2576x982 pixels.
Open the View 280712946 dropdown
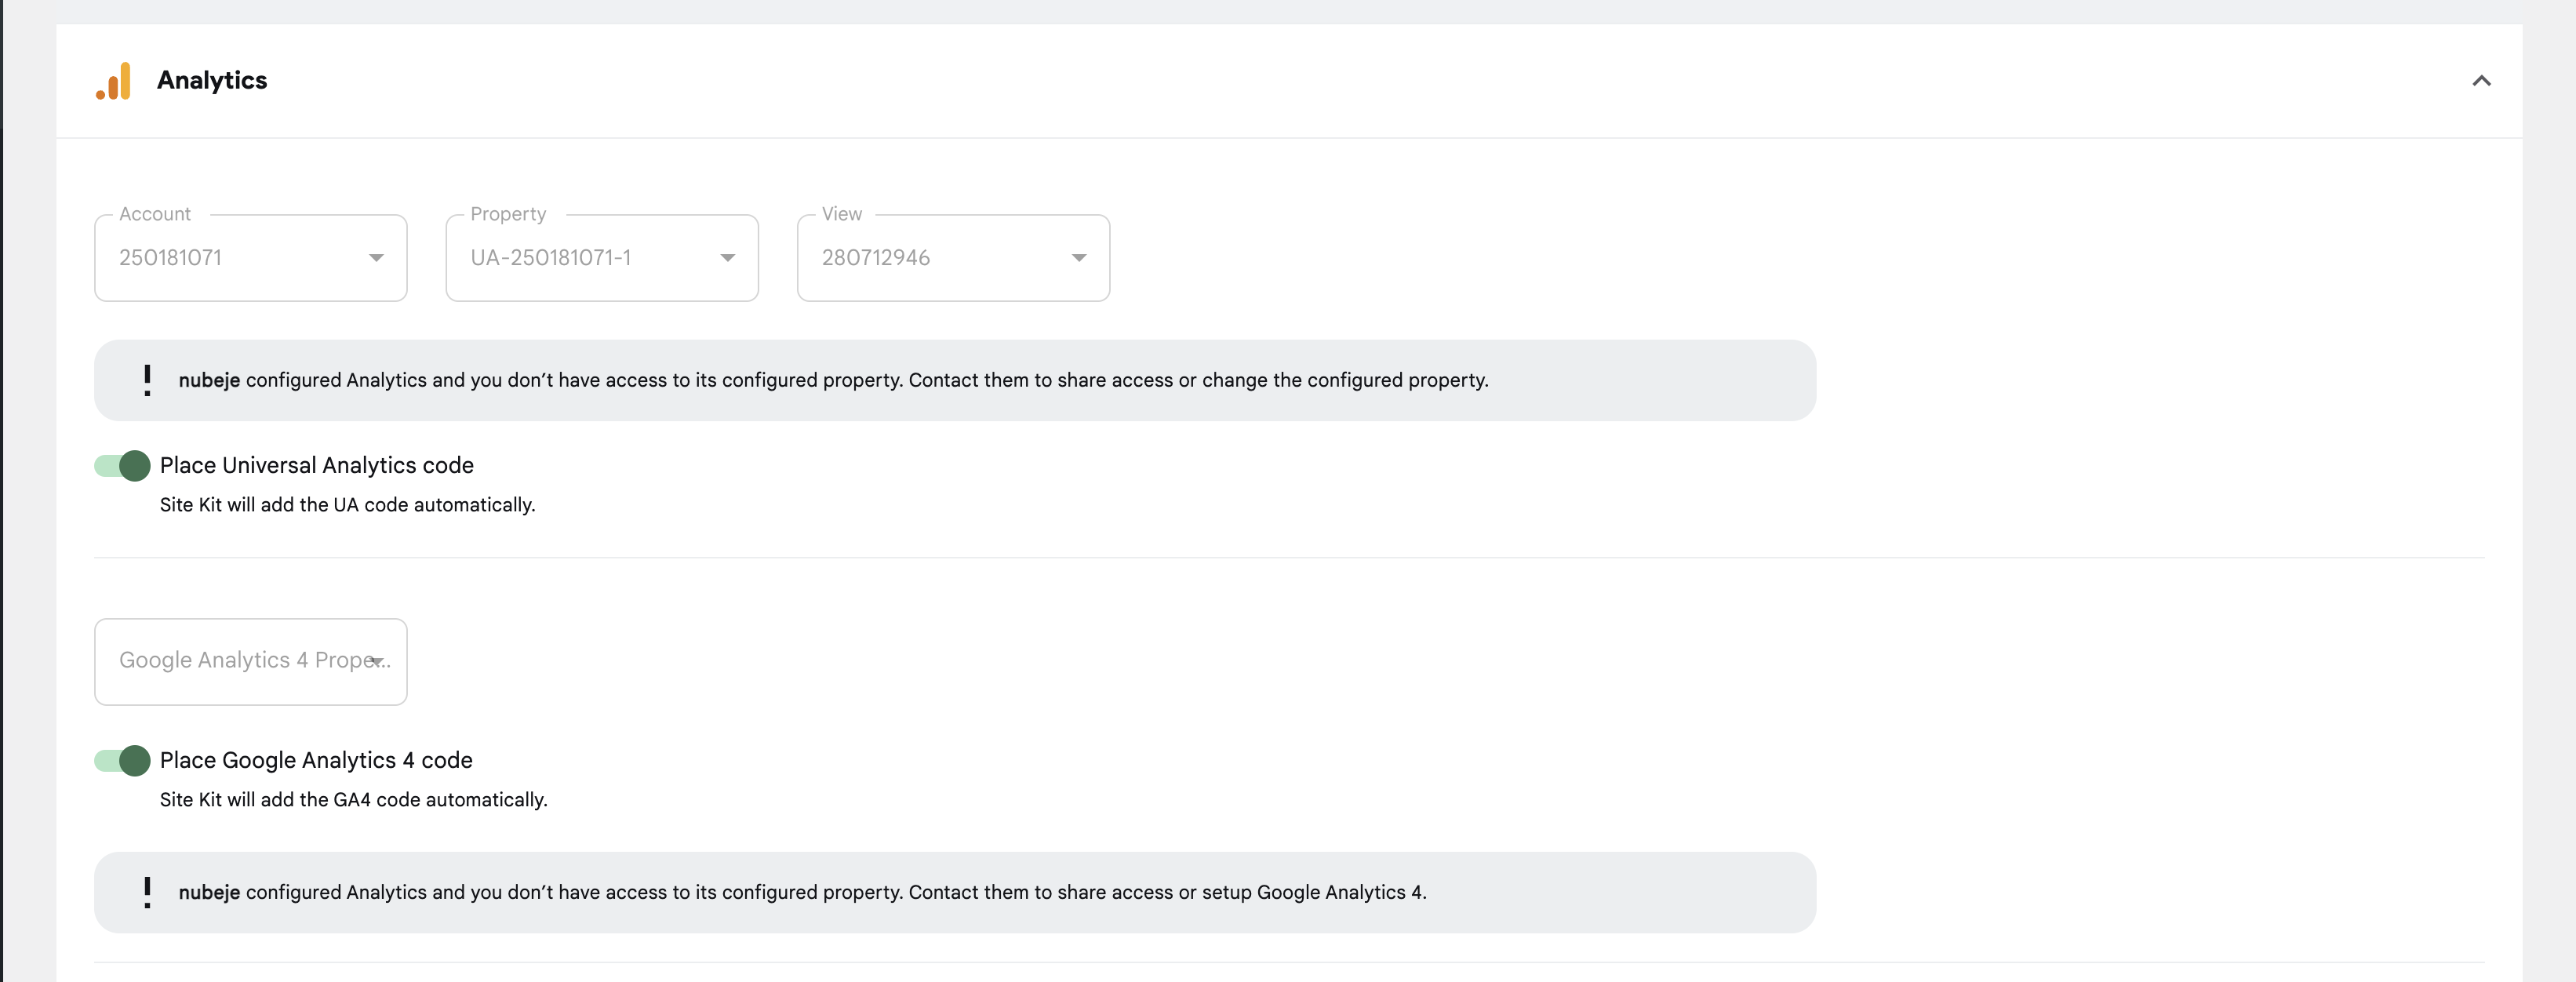(x=951, y=258)
